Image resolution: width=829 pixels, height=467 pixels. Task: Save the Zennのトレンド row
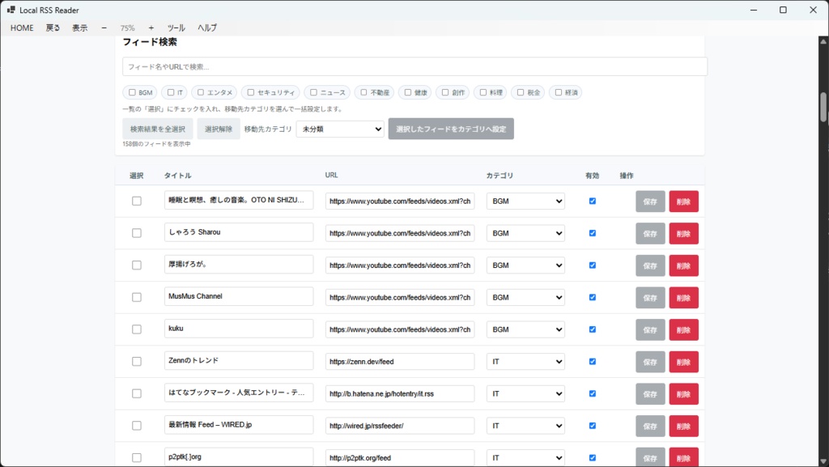[x=650, y=362]
